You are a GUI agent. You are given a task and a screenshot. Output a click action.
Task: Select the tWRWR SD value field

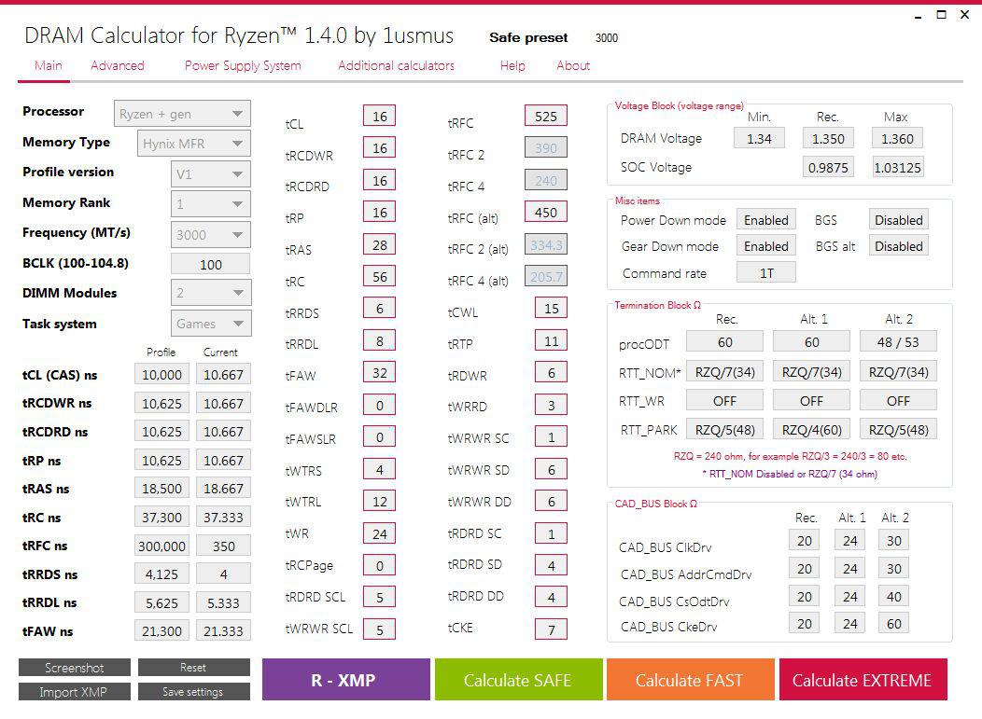pyautogui.click(x=551, y=469)
